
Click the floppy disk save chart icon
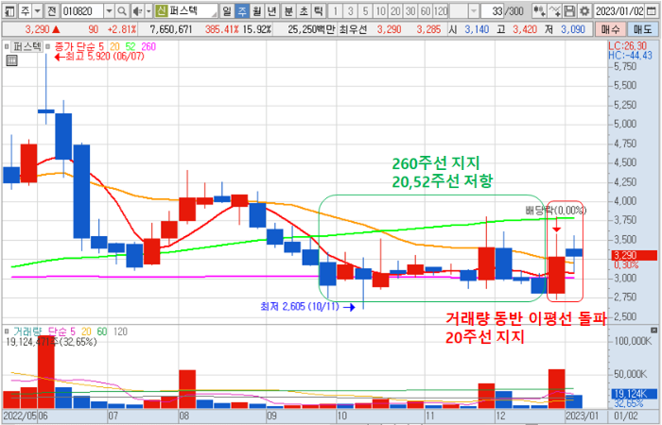pos(569,10)
